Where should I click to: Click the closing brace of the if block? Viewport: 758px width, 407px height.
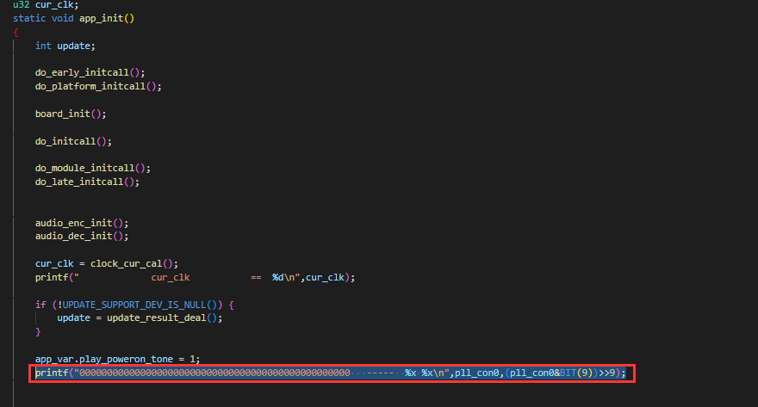[38, 332]
